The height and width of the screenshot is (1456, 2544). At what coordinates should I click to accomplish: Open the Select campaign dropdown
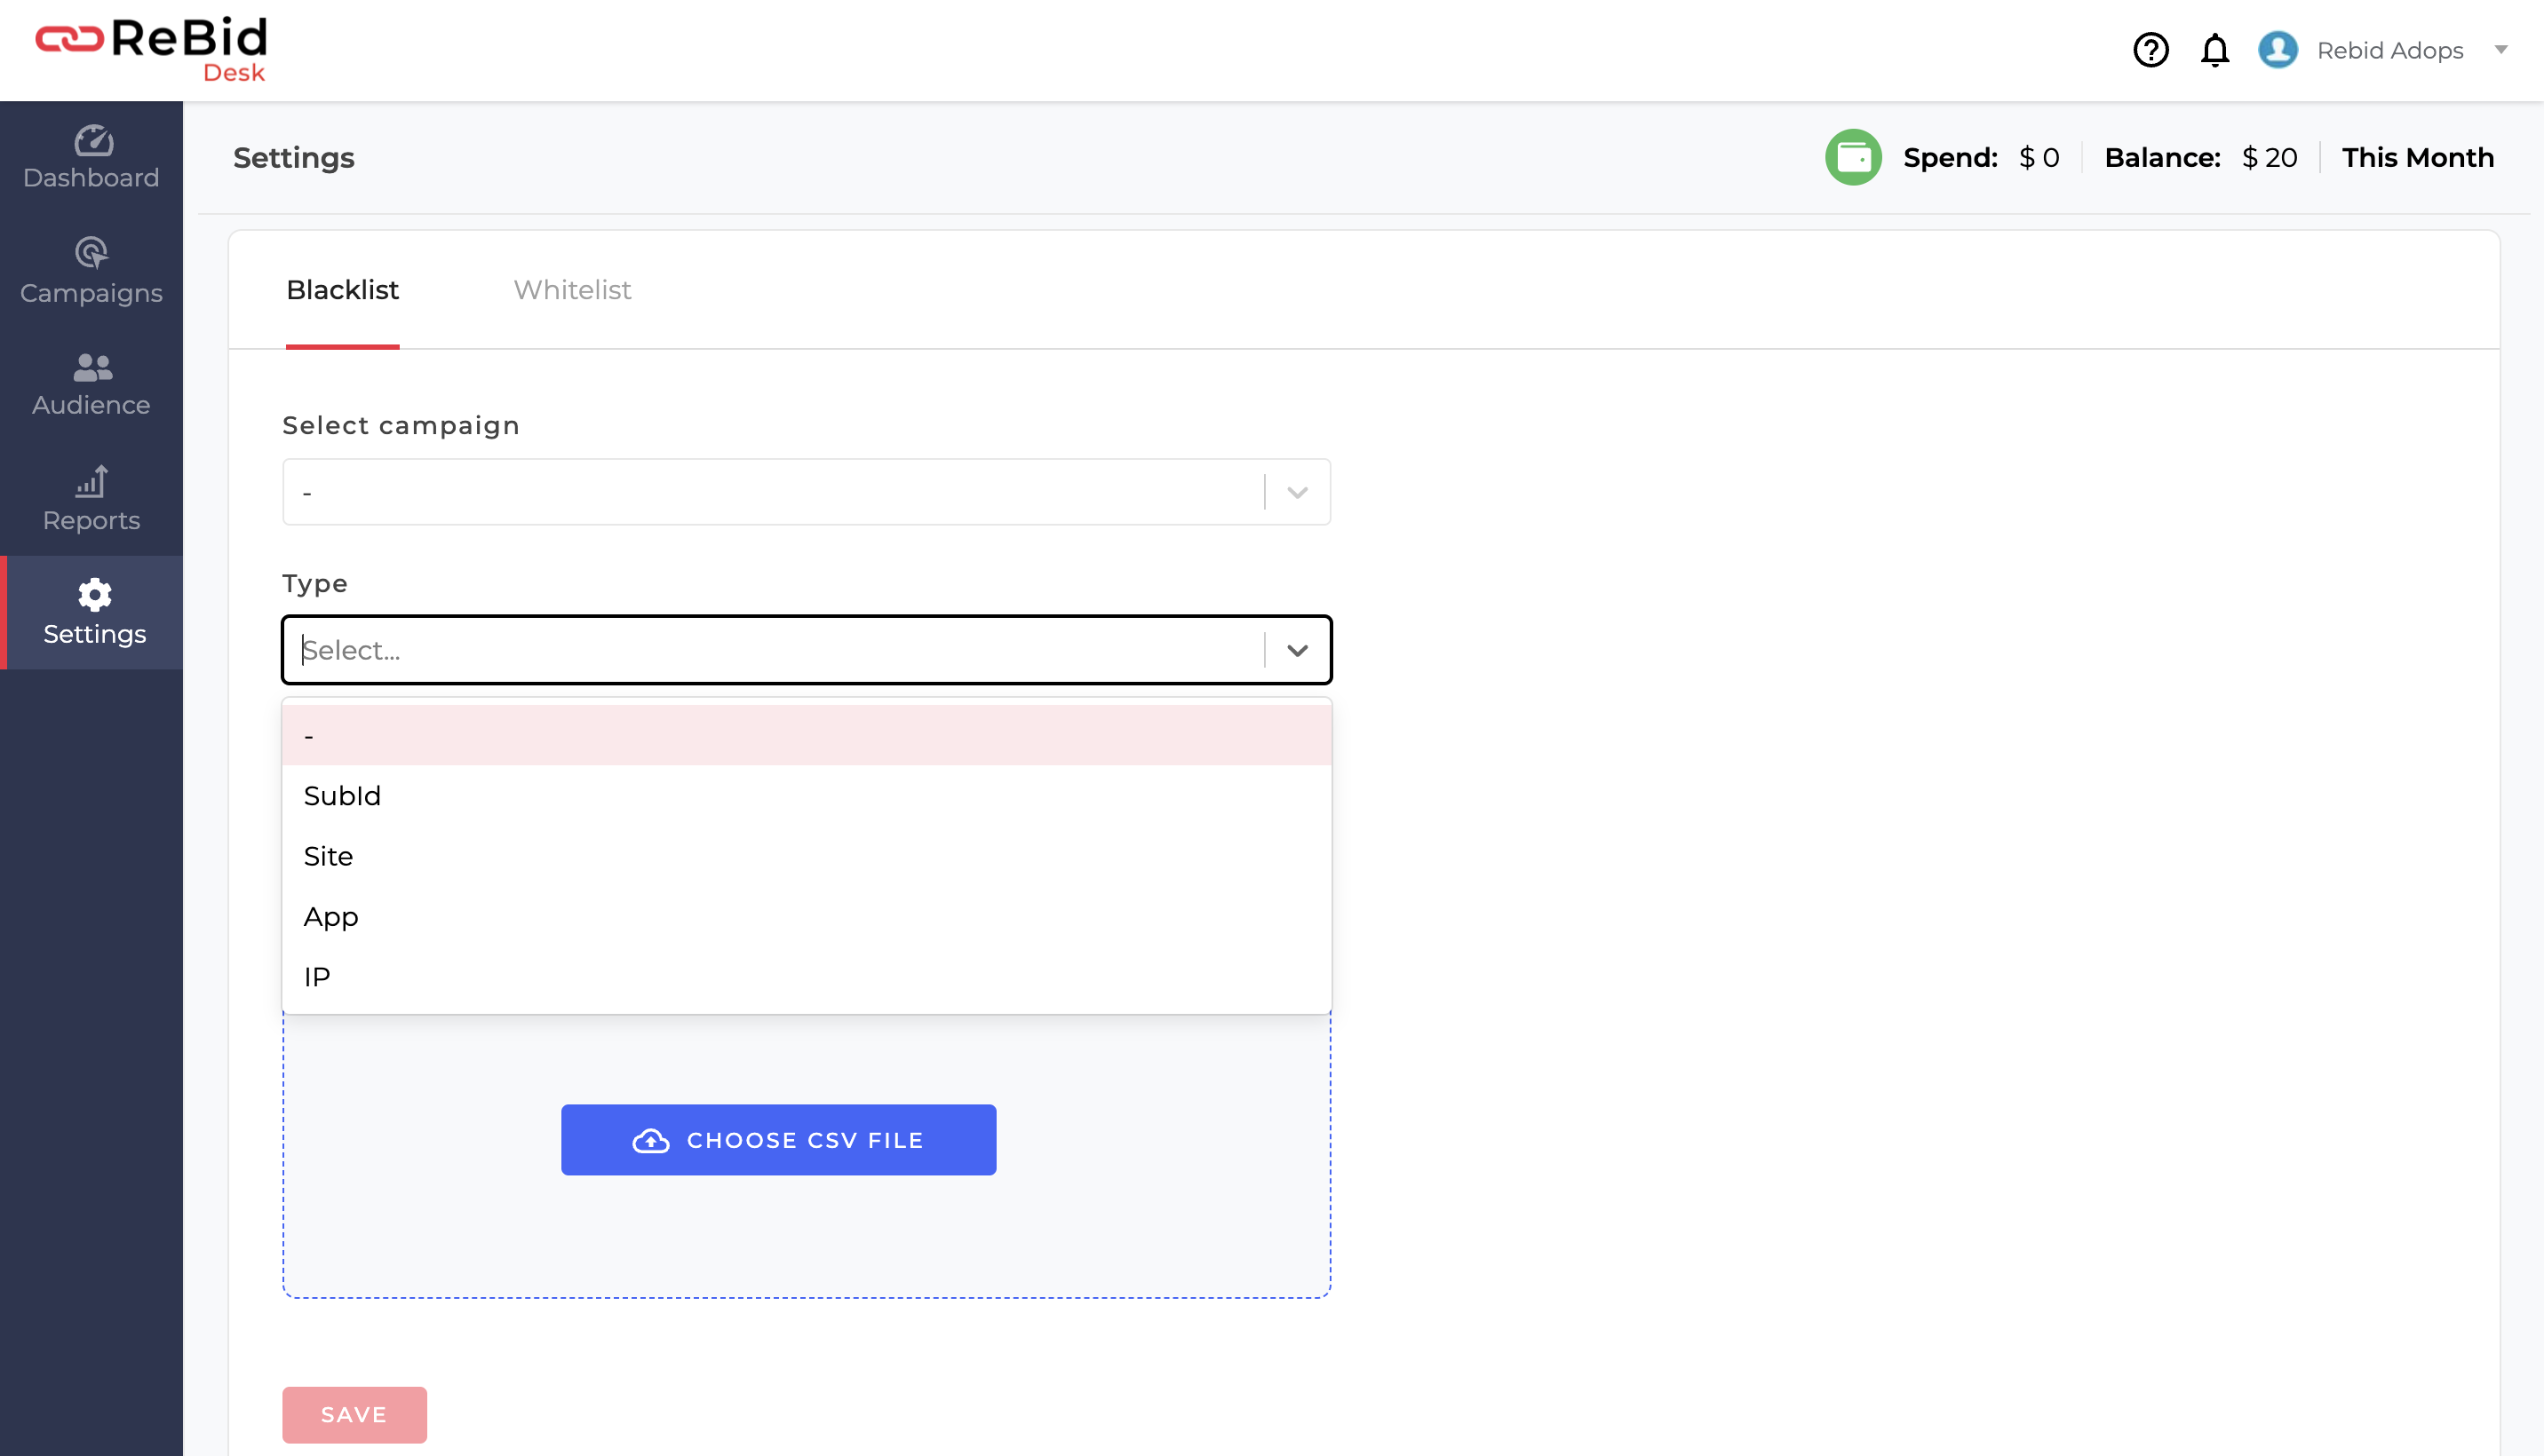807,492
